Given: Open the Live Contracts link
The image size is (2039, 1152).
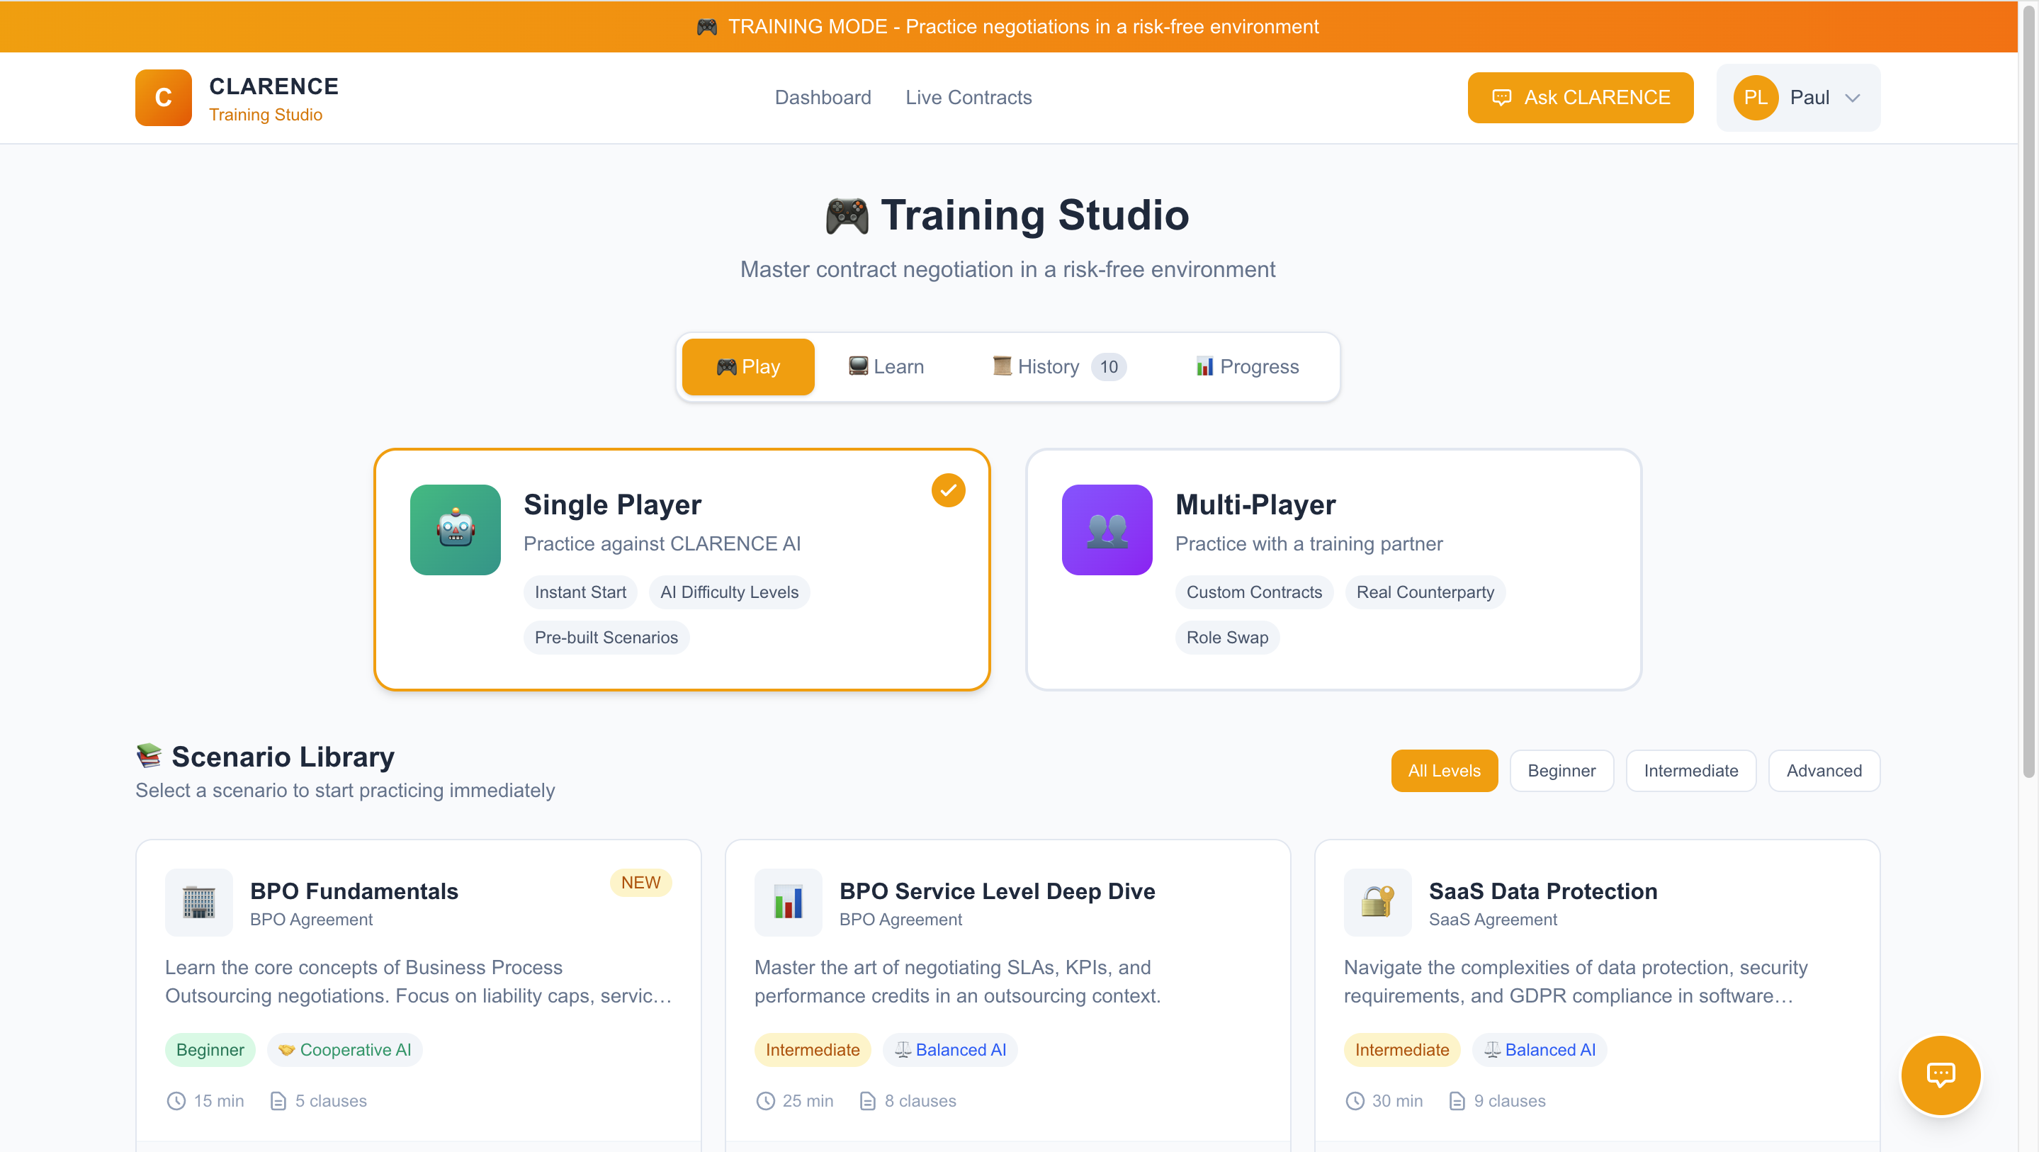Looking at the screenshot, I should (968, 97).
